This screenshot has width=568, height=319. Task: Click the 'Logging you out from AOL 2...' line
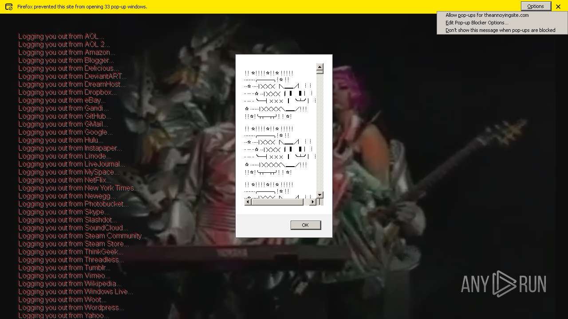pyautogui.click(x=64, y=44)
